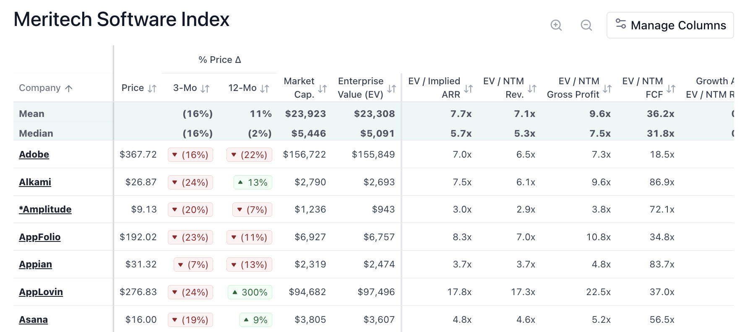Sort the EV / NTM Rev. column
The image size is (750, 332).
tap(532, 88)
